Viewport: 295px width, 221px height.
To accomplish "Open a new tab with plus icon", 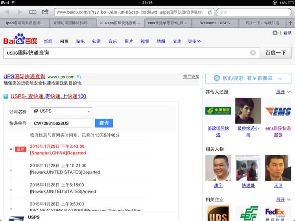I will point(290,23).
